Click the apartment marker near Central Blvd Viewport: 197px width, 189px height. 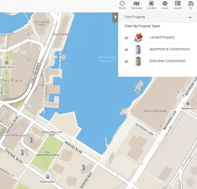(x=22, y=152)
